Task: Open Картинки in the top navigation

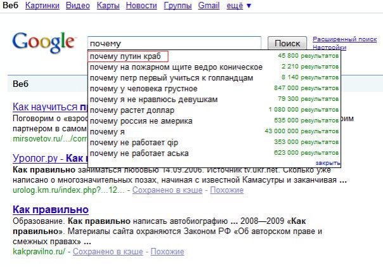Action: click(x=44, y=6)
